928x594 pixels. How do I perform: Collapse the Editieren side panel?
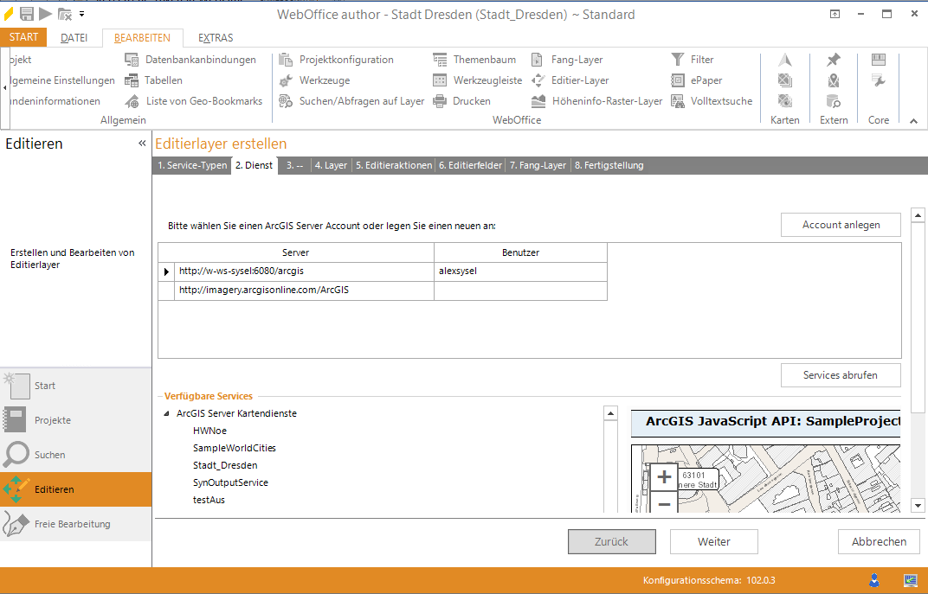(x=142, y=144)
